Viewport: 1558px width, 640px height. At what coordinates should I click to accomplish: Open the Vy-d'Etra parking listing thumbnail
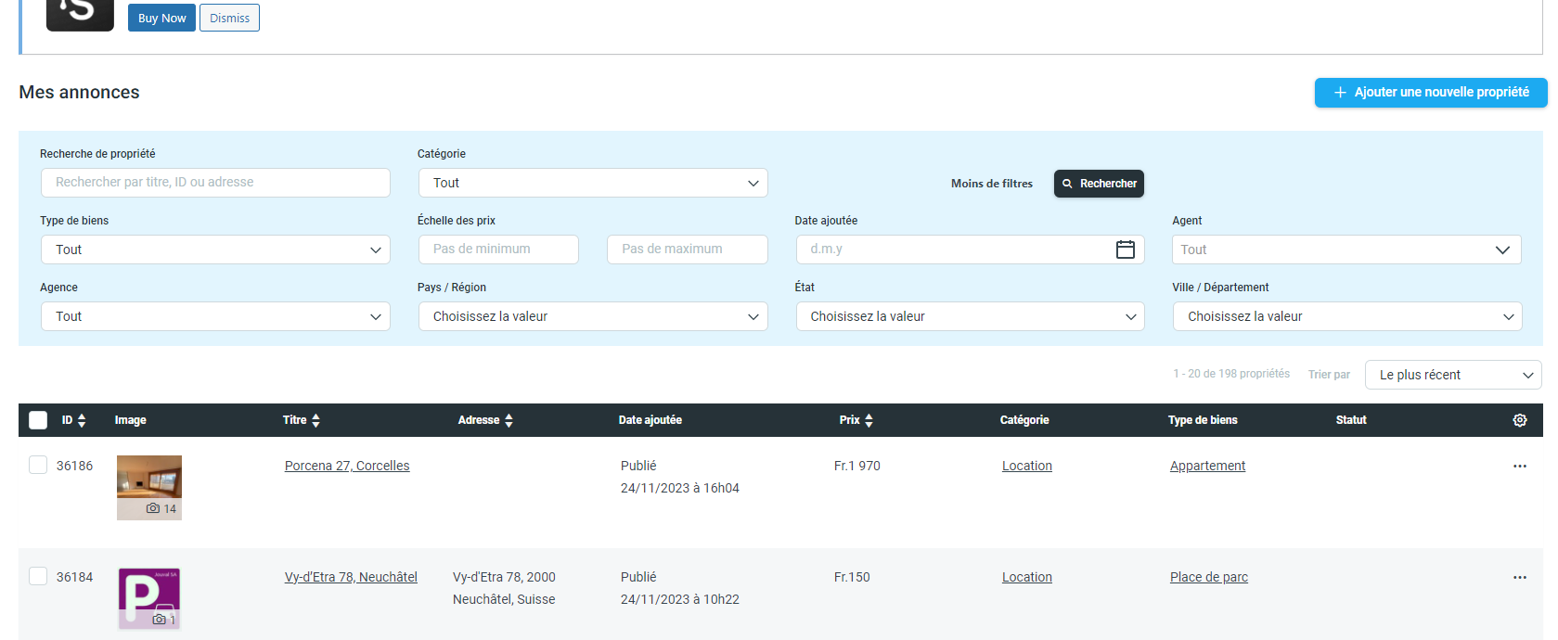click(x=149, y=598)
